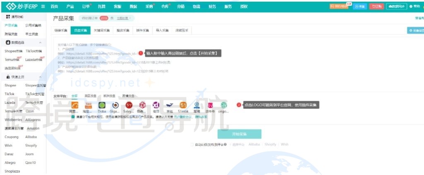Collapse the 快速上货 sidebar section
Screen dimensions: 424x175
point(40,77)
